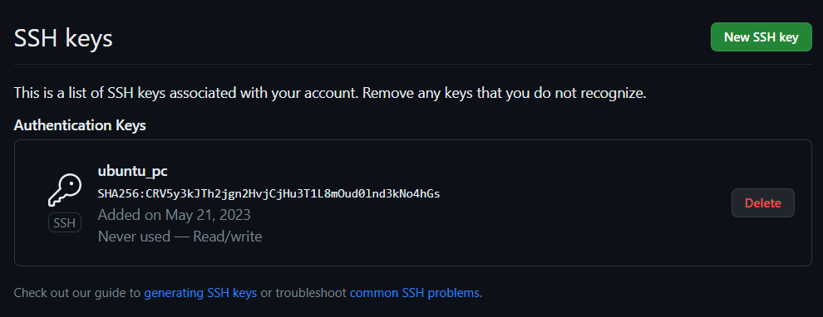
Task: Open the generating SSH keys guide link
Action: (200, 292)
